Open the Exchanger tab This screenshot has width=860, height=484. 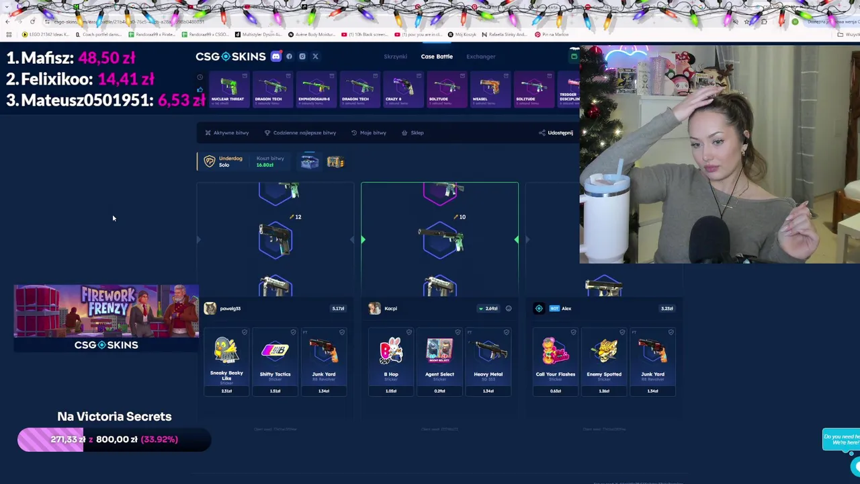click(481, 56)
